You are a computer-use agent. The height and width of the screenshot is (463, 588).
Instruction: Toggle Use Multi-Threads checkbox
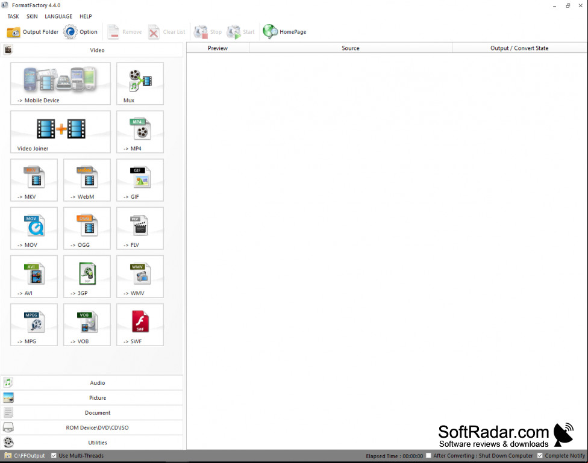(x=54, y=456)
